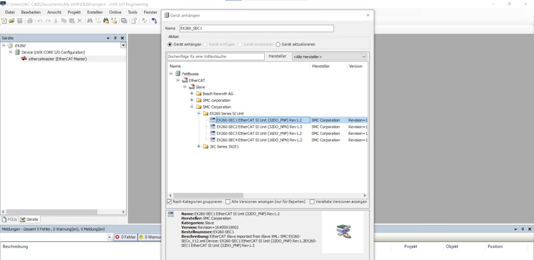Select EX260-SEC4 EtherCAT SI Unit (16DO_NPN) device
The height and width of the screenshot is (260, 534).
pos(259,140)
